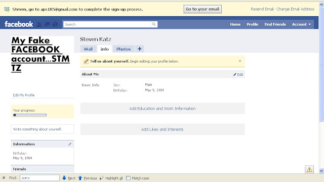324x182 pixels.
Task: Open the messages icon in header
Action: (x=47, y=24)
